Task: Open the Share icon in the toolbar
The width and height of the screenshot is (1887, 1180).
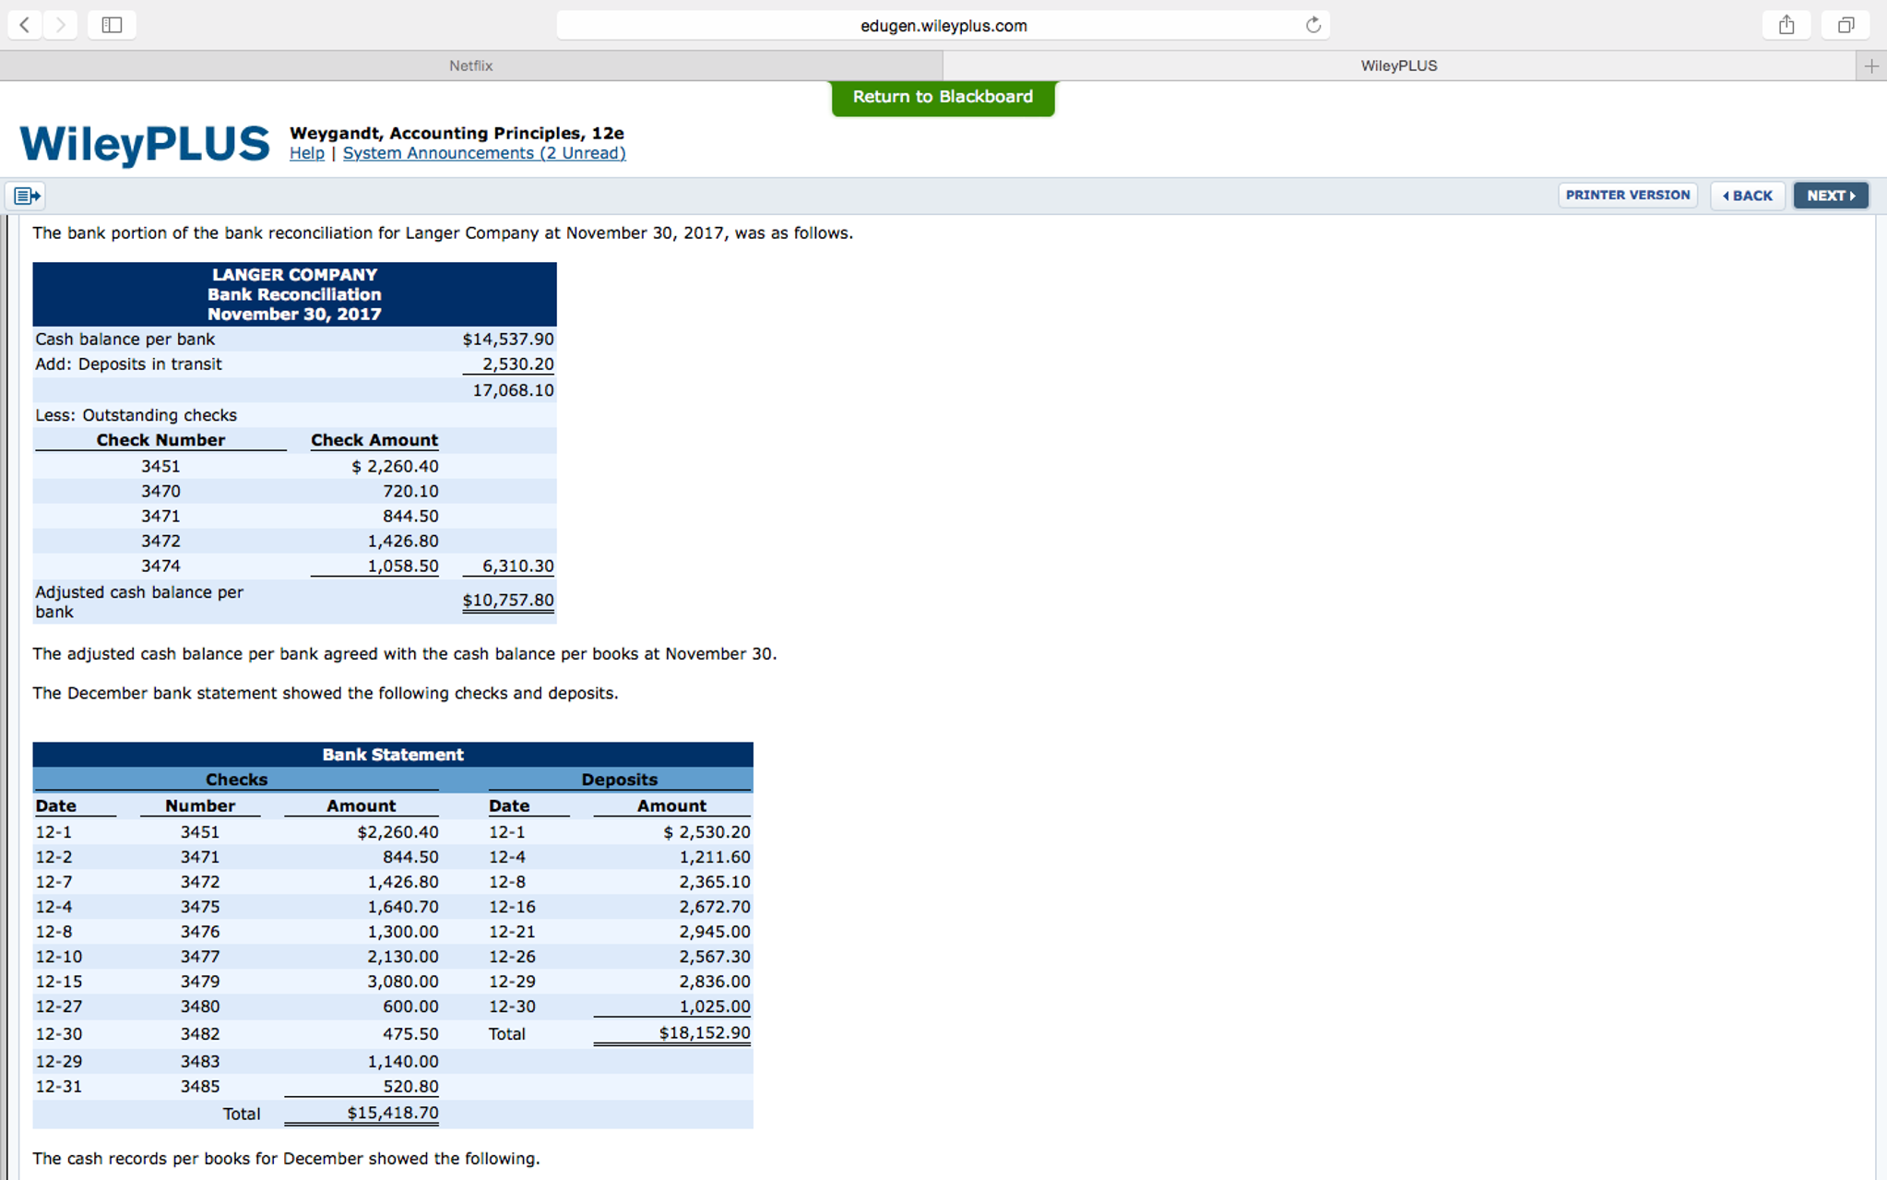Action: 1786,25
